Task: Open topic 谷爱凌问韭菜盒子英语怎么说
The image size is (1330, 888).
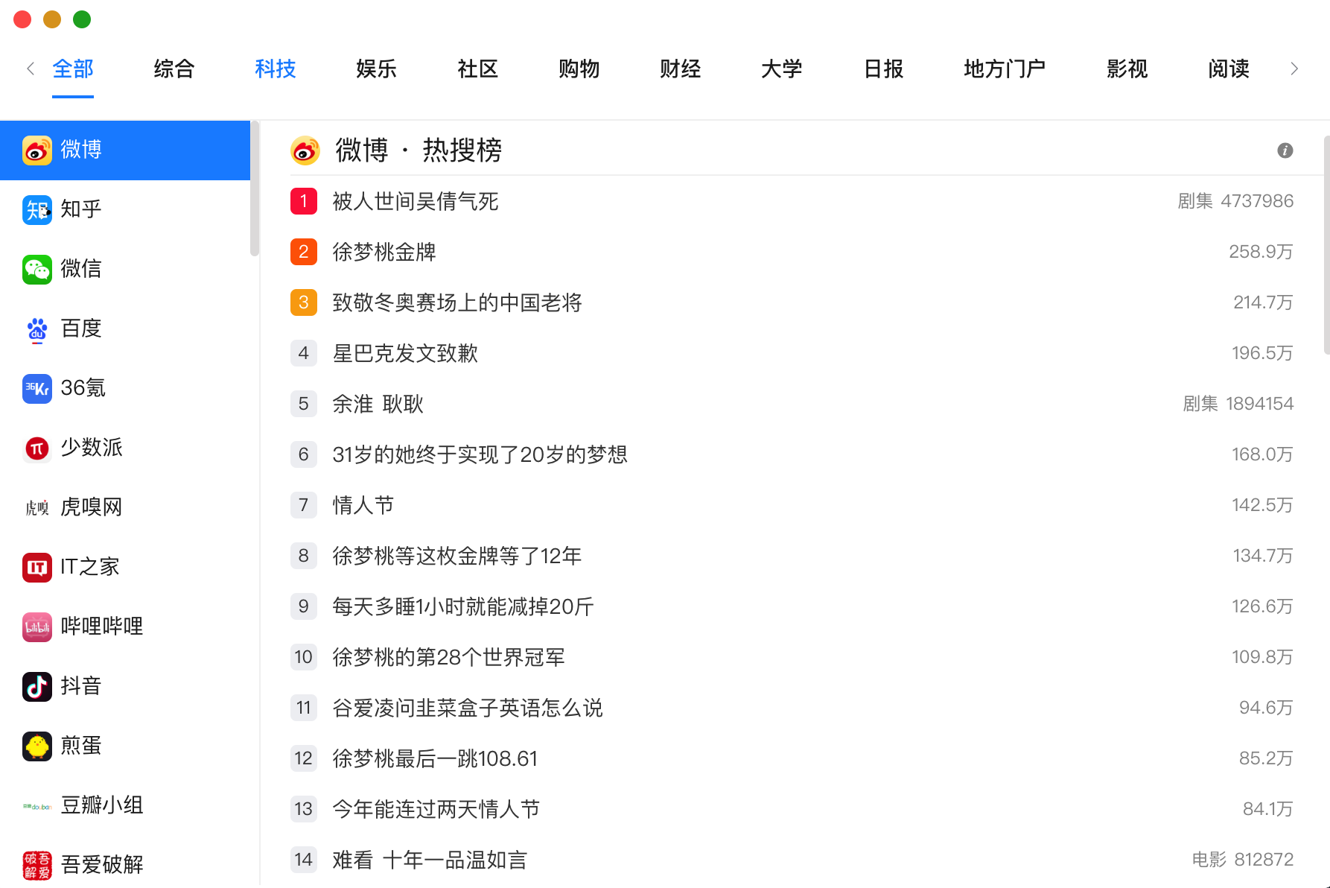Action: coord(468,708)
